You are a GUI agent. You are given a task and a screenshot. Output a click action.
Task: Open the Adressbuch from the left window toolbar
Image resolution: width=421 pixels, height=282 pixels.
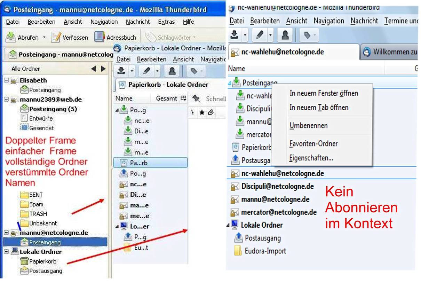(x=116, y=37)
